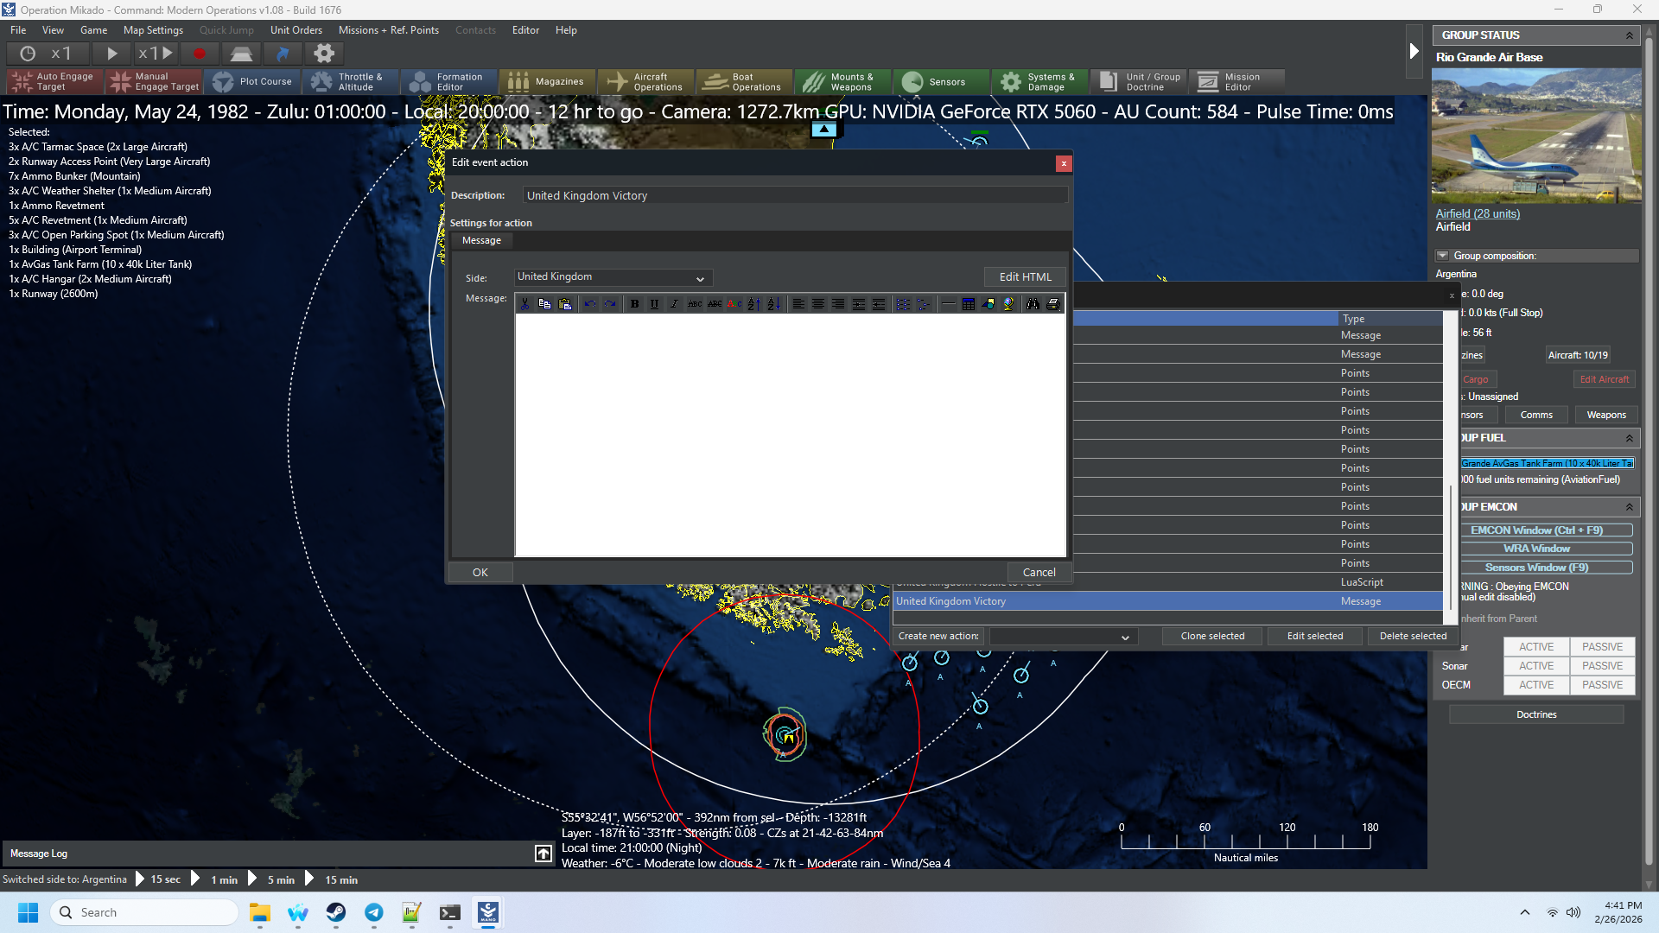Open the Create new action dropdown
This screenshot has width=1659, height=933.
point(1062,637)
